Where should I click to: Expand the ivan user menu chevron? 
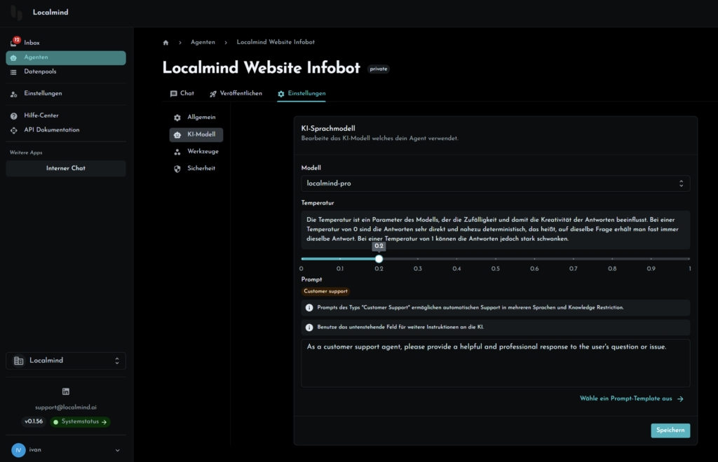click(x=118, y=450)
